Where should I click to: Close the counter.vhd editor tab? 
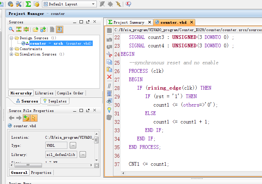pos(192,22)
